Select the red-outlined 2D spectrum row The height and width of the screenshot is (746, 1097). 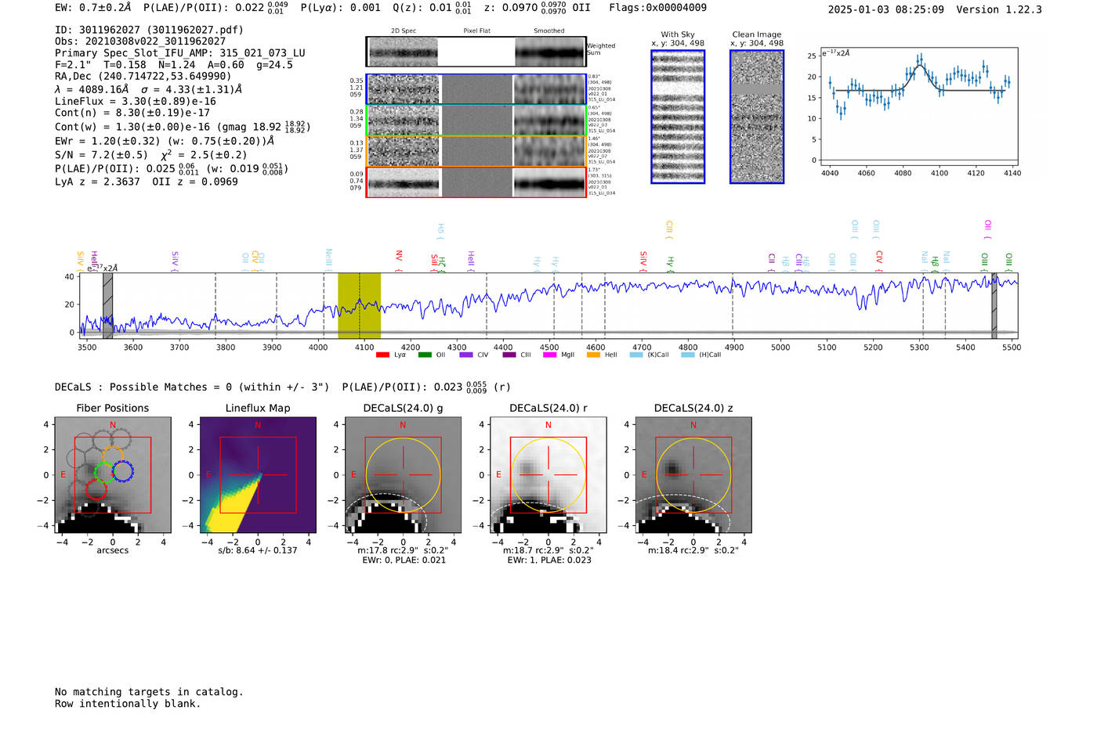476,182
